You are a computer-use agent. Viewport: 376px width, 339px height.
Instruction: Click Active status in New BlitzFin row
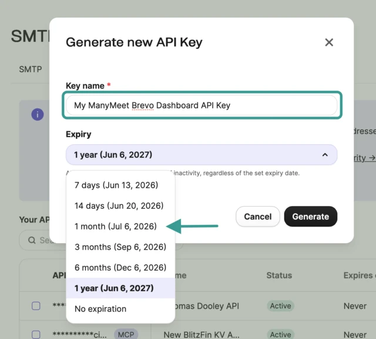280,334
